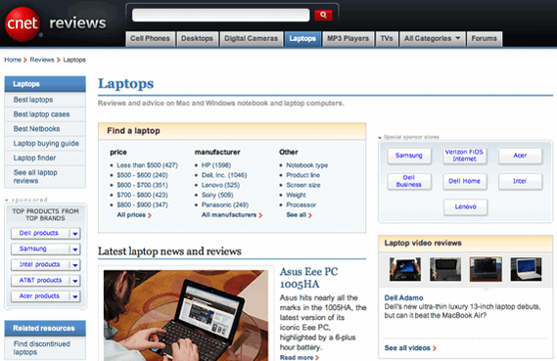
Task: Open Verizon FiOS Internet sponsor button
Action: (x=464, y=156)
